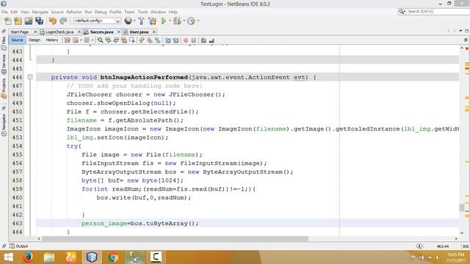Image resolution: width=470 pixels, height=264 pixels.
Task: Open the Projects side panel
Action: point(4,89)
